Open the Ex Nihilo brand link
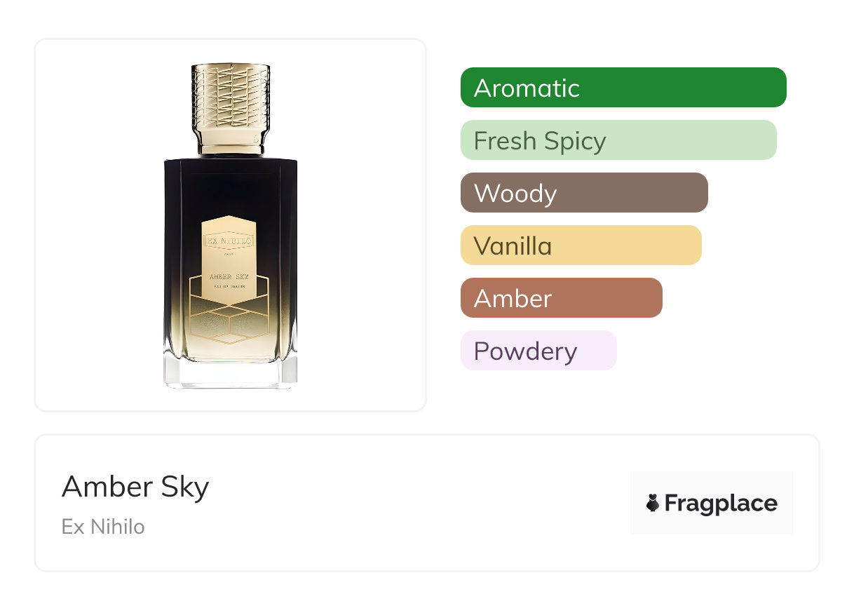Screen dimensions: 854x606 (x=103, y=527)
